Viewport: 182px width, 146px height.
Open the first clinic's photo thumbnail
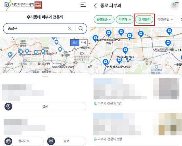pyautogui.click(x=166, y=88)
